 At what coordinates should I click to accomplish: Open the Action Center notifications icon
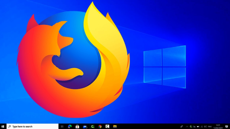click(x=227, y=127)
